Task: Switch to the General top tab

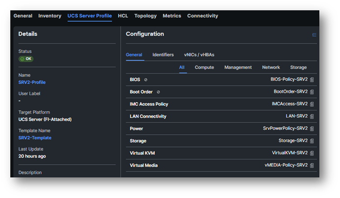Action: [x=23, y=16]
